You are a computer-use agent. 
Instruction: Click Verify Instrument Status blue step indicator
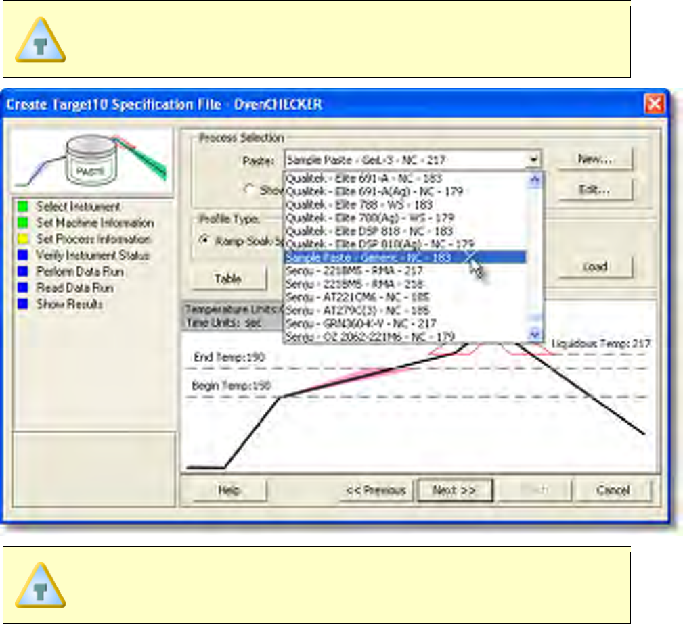tap(22, 255)
